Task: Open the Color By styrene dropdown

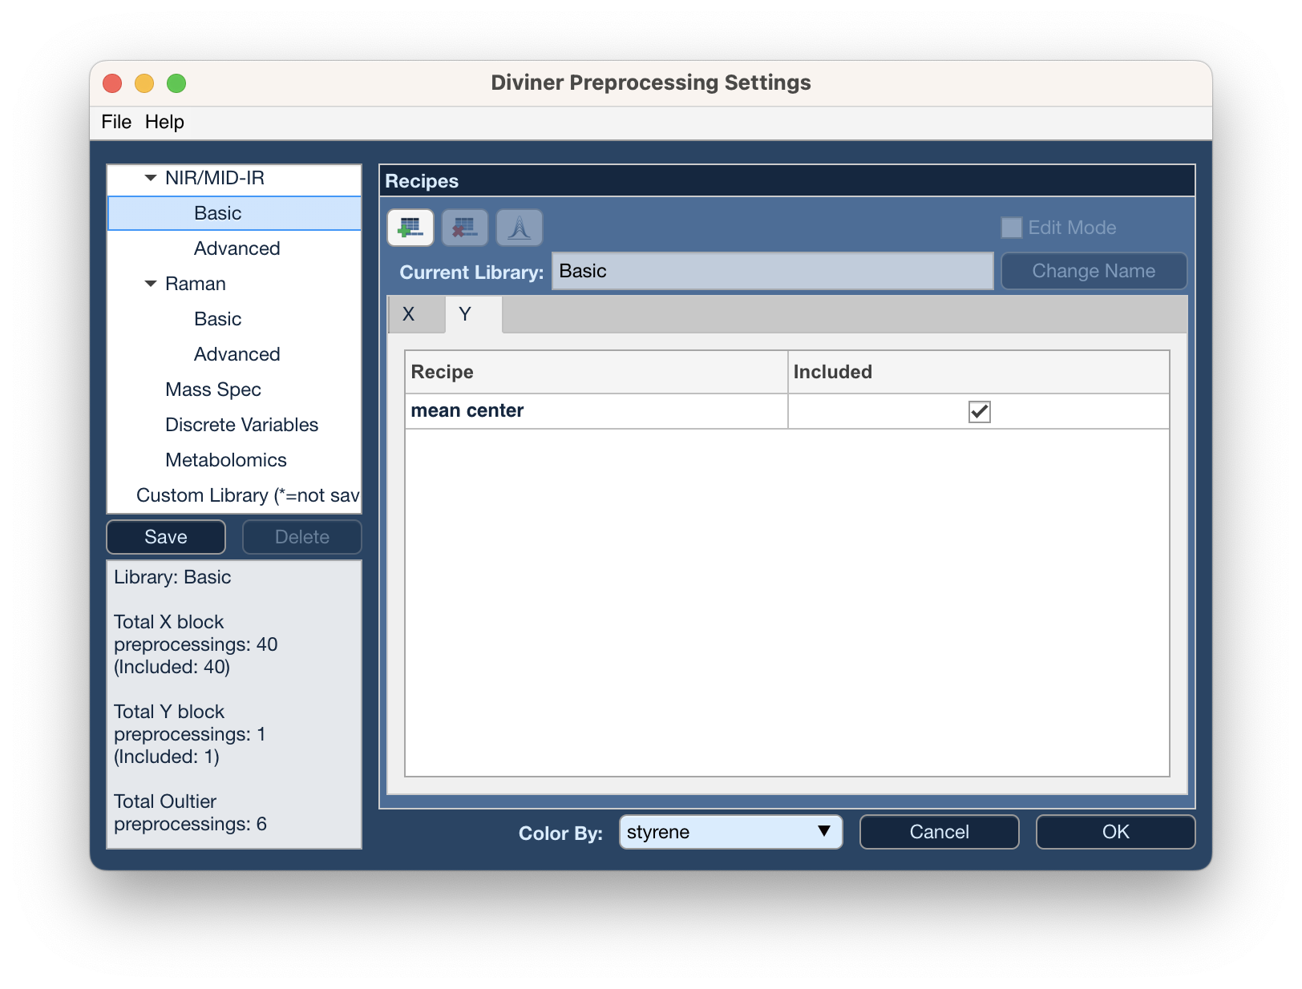Action: [730, 832]
